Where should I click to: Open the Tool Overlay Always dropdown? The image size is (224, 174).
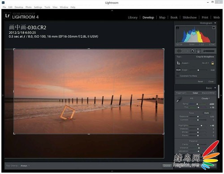(x=25, y=166)
